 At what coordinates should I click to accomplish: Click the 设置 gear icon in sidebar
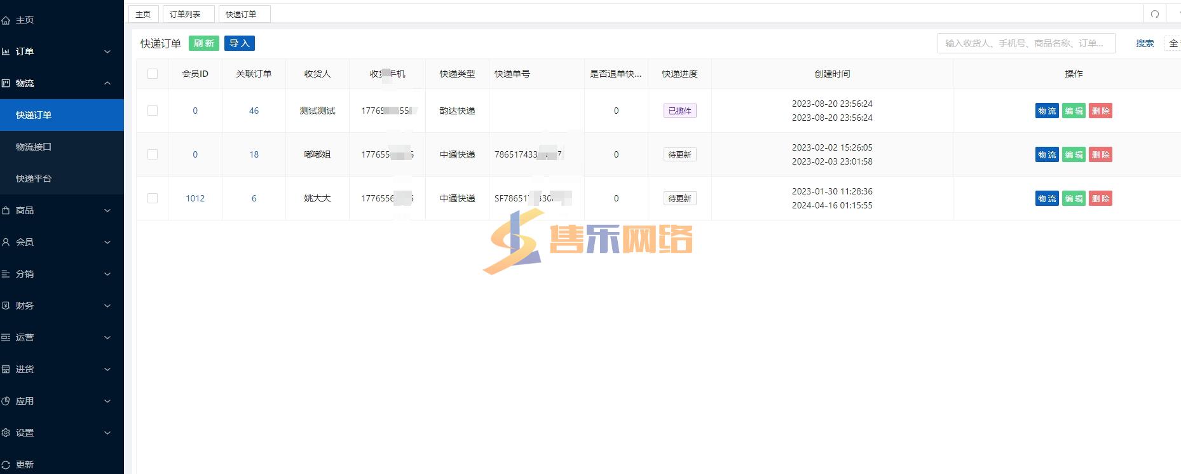(x=6, y=433)
